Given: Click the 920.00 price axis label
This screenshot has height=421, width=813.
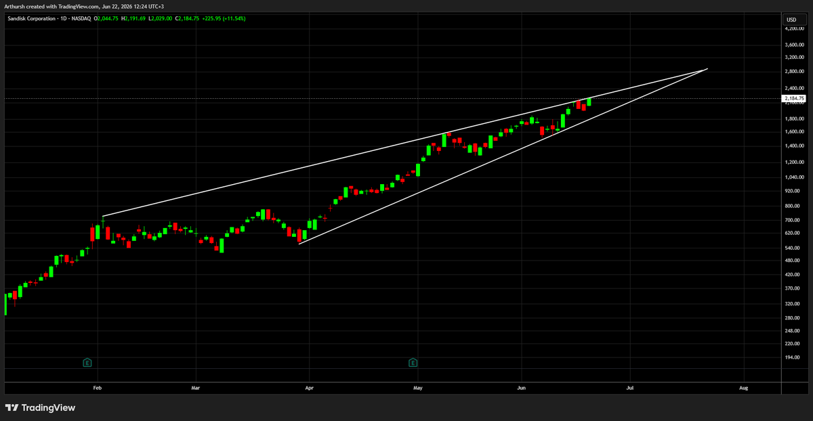Looking at the screenshot, I should pos(793,191).
